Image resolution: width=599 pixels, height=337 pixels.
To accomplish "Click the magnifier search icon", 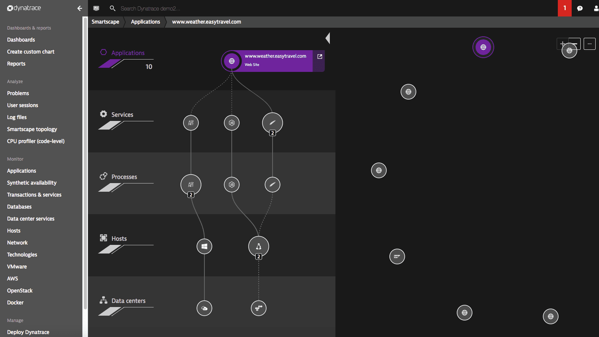I will tap(112, 8).
